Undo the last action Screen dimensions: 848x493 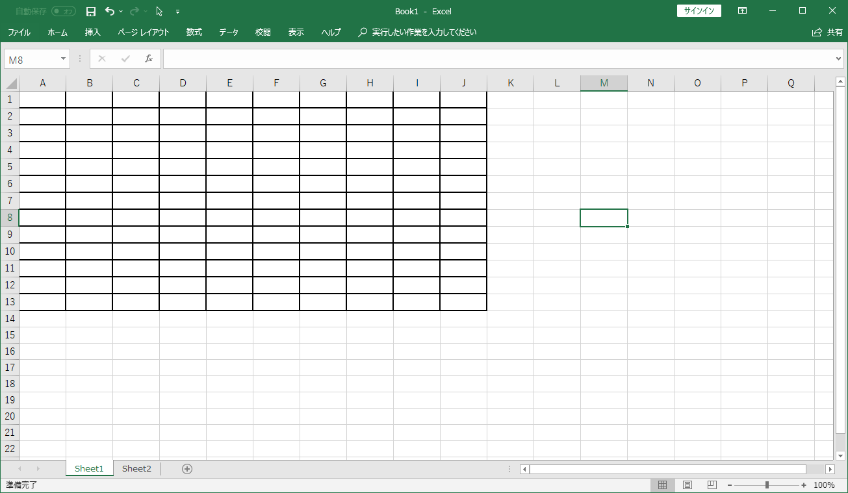pyautogui.click(x=109, y=11)
